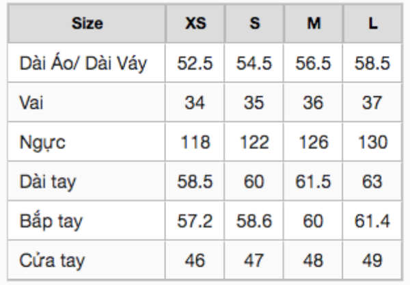Select the 61.5 sleeve length cell
The image size is (410, 285).
click(313, 181)
